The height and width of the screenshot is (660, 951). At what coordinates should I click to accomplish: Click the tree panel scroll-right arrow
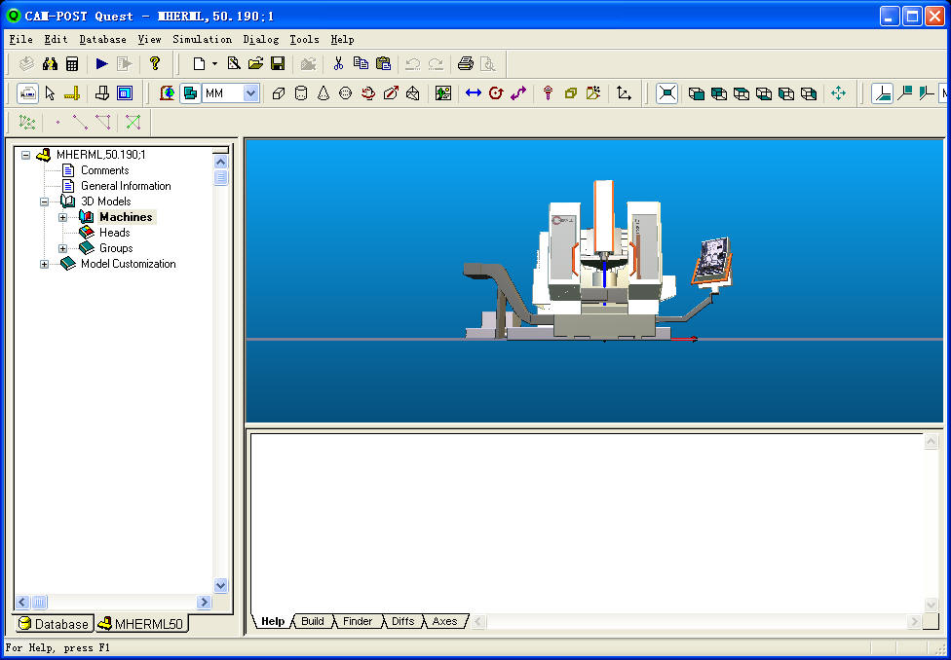205,602
